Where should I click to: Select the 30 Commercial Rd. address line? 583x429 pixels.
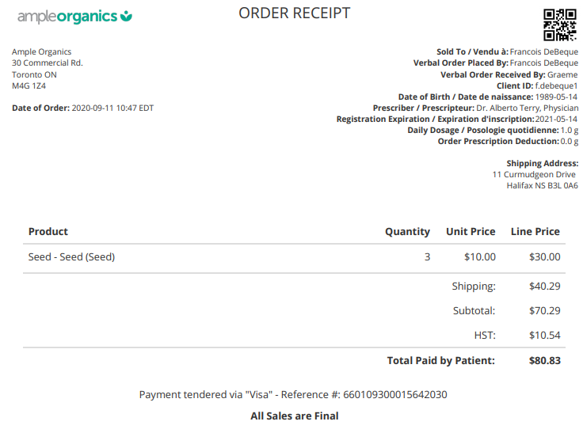[48, 63]
